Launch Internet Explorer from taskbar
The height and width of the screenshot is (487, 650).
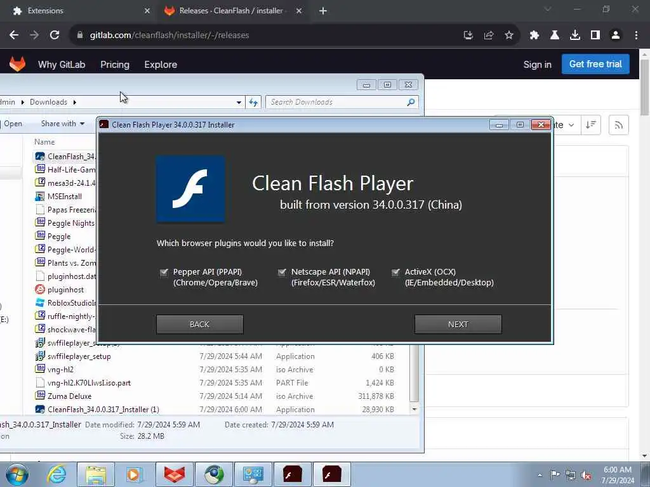pos(56,474)
